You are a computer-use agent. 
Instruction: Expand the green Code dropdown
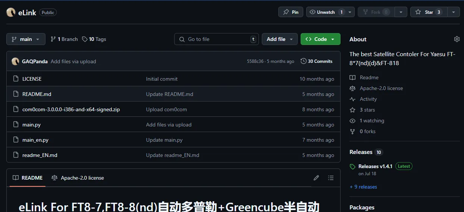[x=320, y=39]
